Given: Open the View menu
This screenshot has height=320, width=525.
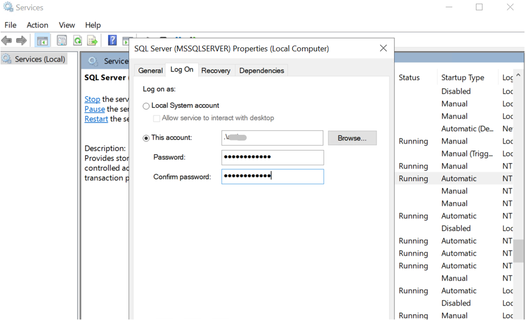Looking at the screenshot, I should coord(67,25).
